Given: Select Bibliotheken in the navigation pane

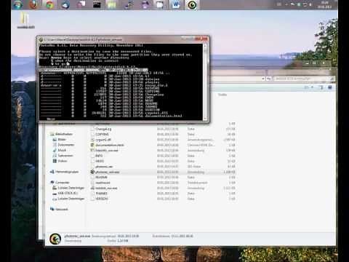Looking at the screenshot, I should [64, 134].
